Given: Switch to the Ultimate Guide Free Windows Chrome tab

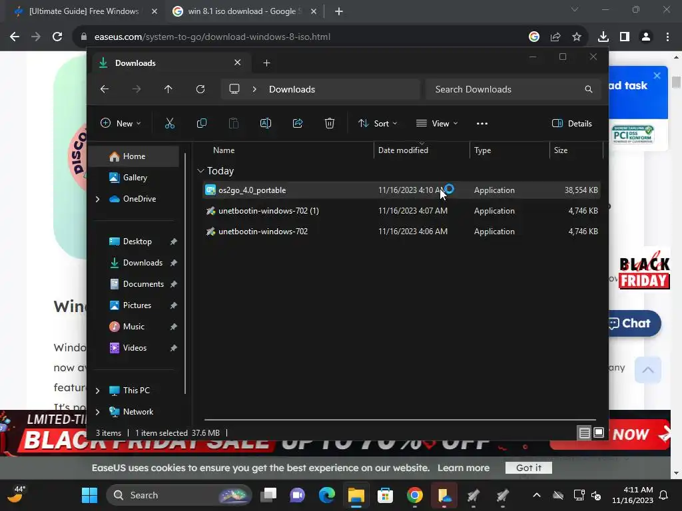Looking at the screenshot, I should (84, 11).
